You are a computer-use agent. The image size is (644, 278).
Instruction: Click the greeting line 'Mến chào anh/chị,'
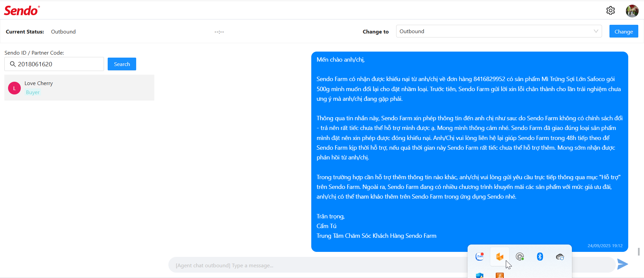pos(340,60)
